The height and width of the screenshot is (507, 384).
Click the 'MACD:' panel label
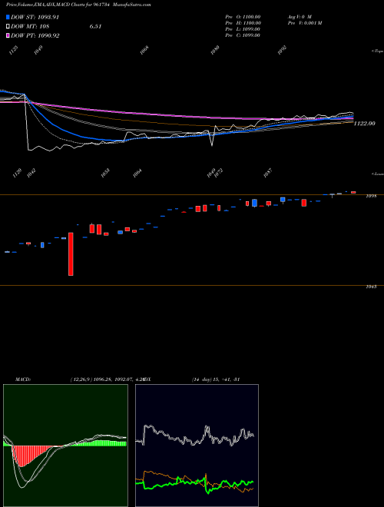23,379
